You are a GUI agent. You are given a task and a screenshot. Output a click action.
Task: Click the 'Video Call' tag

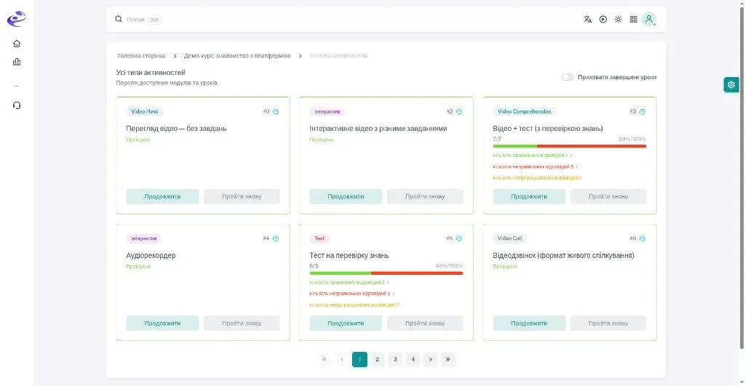coord(510,238)
